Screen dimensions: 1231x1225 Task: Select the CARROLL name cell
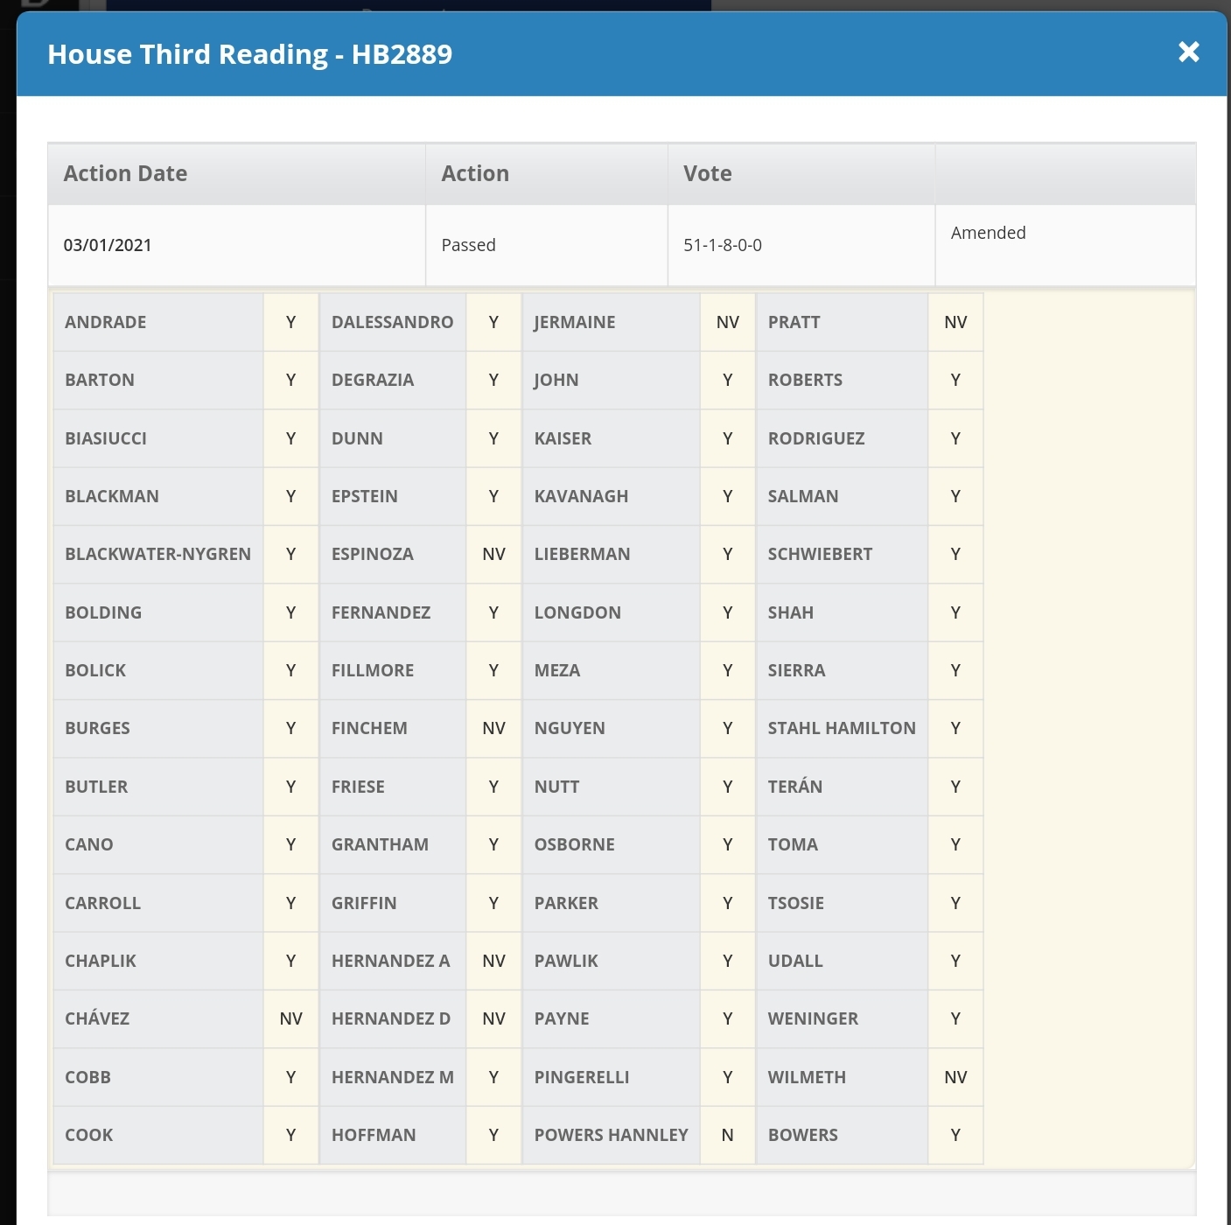pyautogui.click(x=158, y=903)
